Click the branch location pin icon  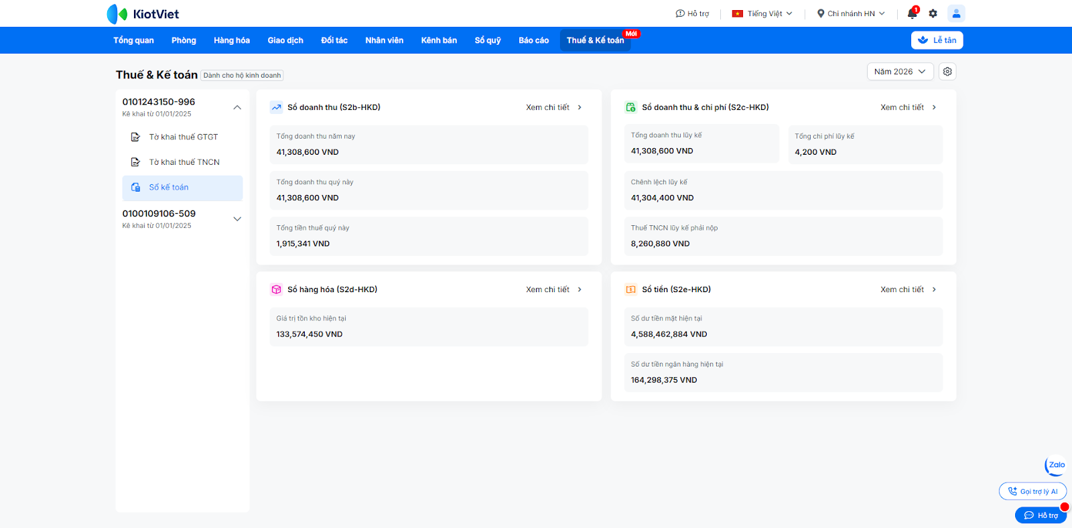821,13
